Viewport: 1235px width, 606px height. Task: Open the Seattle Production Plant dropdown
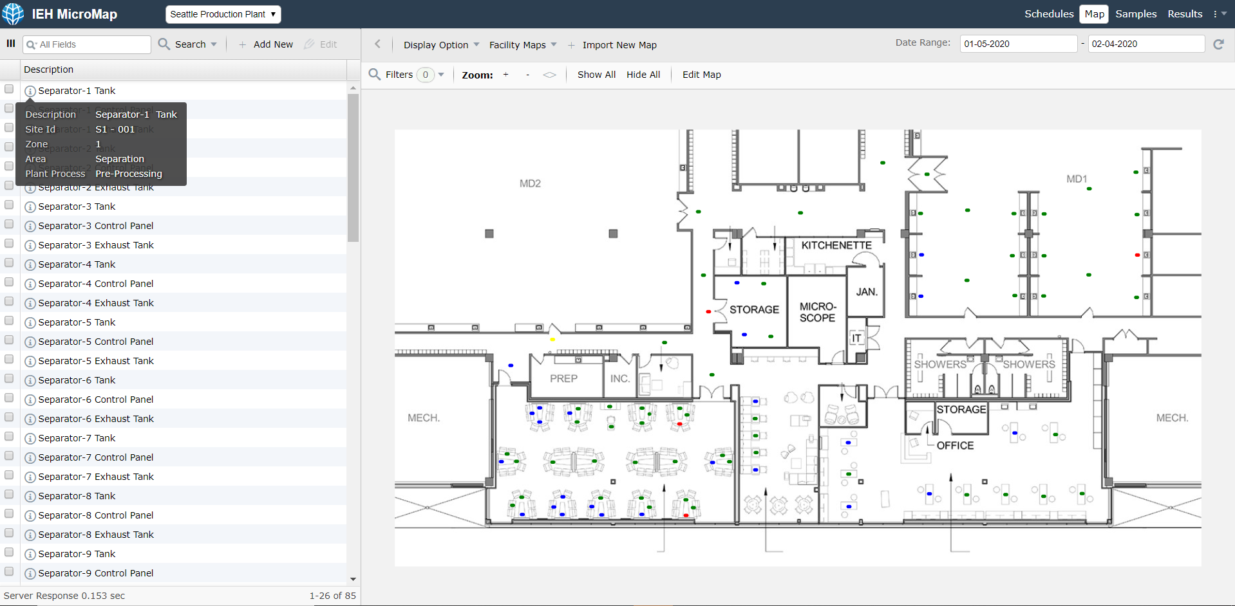pos(223,14)
